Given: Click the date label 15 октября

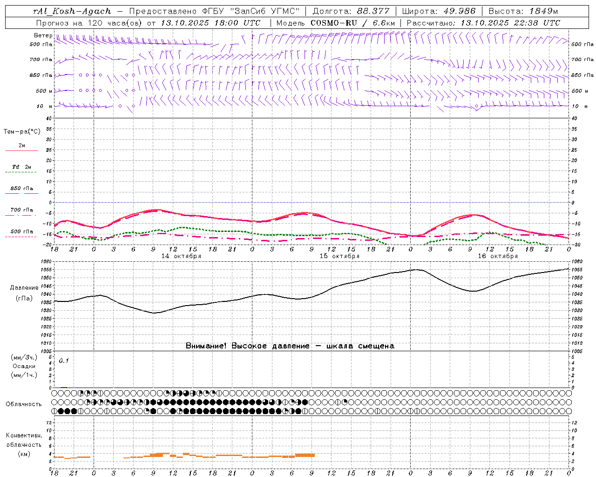Looking at the screenshot, I should [339, 256].
